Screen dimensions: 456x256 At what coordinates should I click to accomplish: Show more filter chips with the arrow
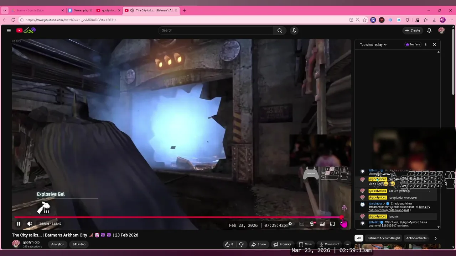[x=435, y=238]
